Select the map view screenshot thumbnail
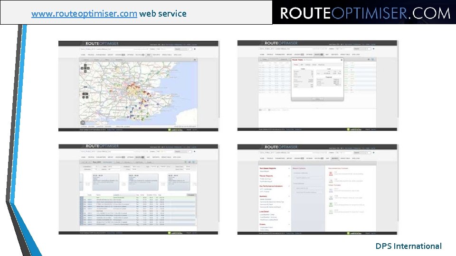 click(138, 86)
